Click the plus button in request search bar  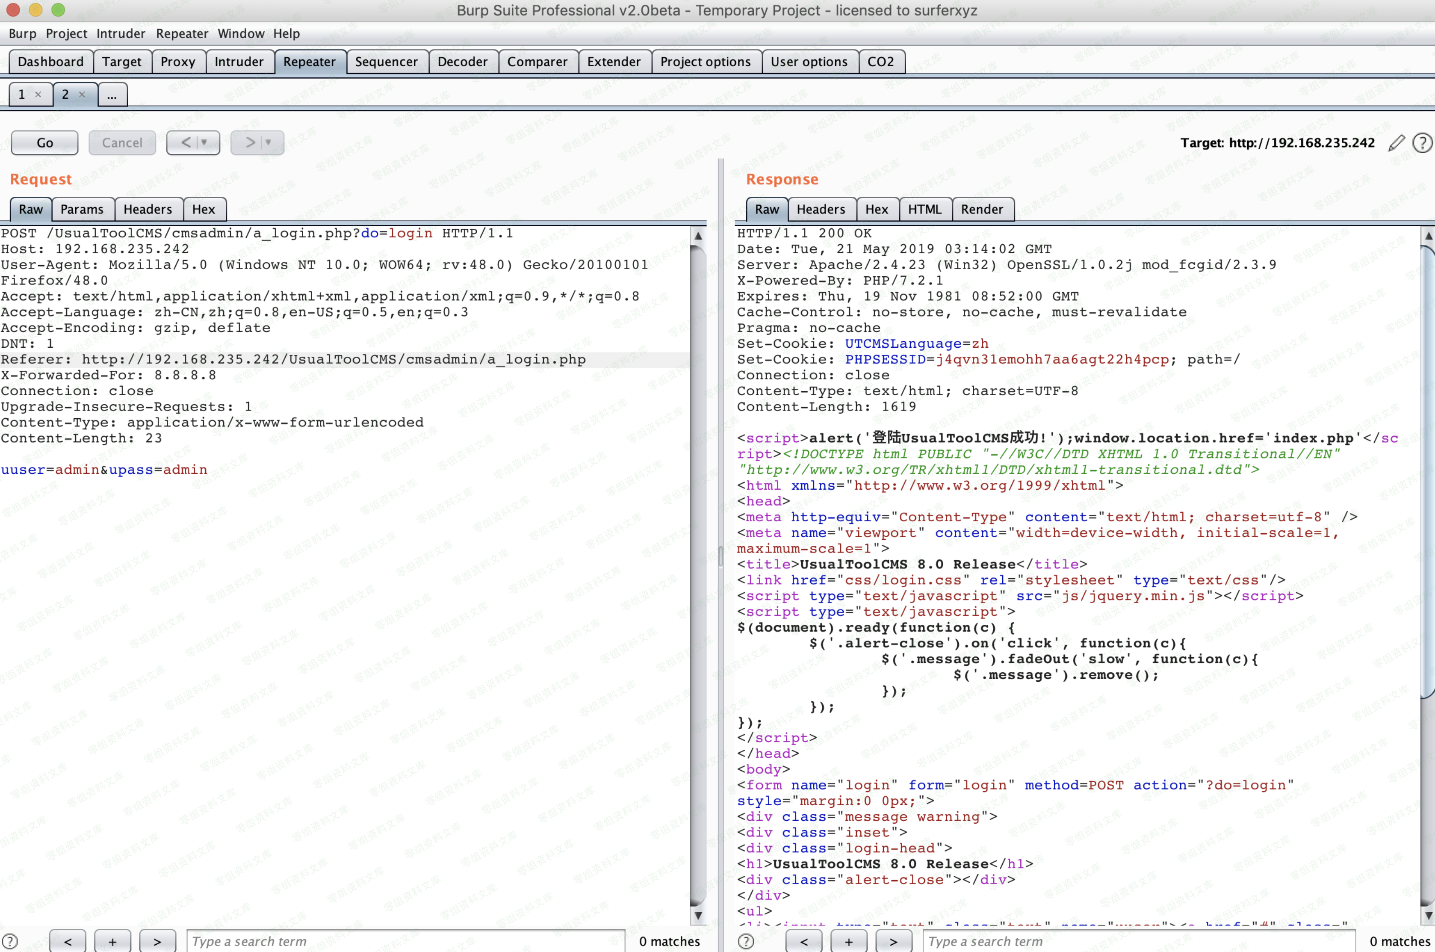(112, 941)
